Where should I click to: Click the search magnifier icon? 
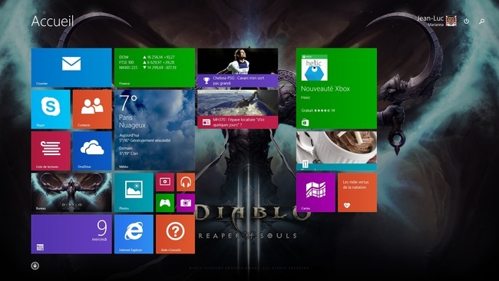click(482, 21)
